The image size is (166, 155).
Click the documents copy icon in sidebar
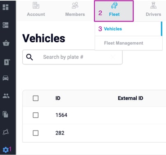coord(5,114)
